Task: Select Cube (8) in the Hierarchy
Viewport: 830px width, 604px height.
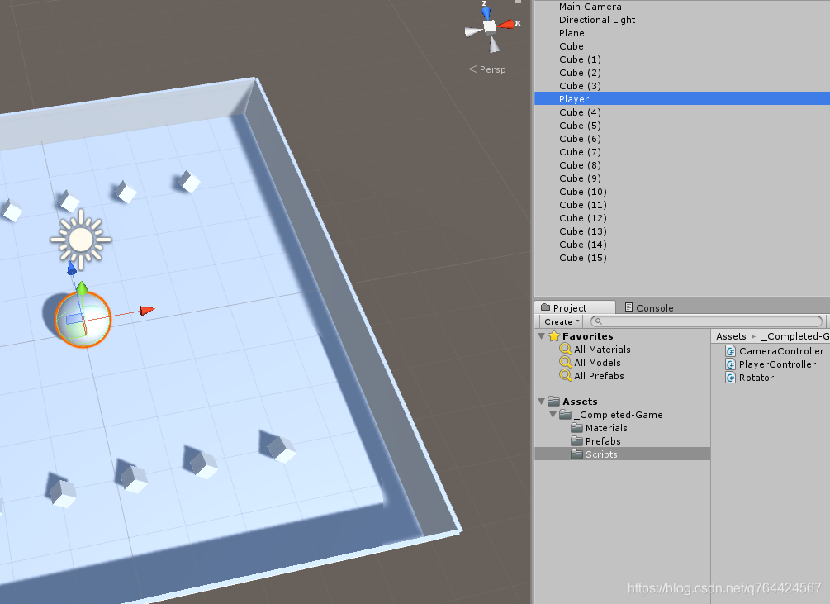Action: pyautogui.click(x=682, y=165)
